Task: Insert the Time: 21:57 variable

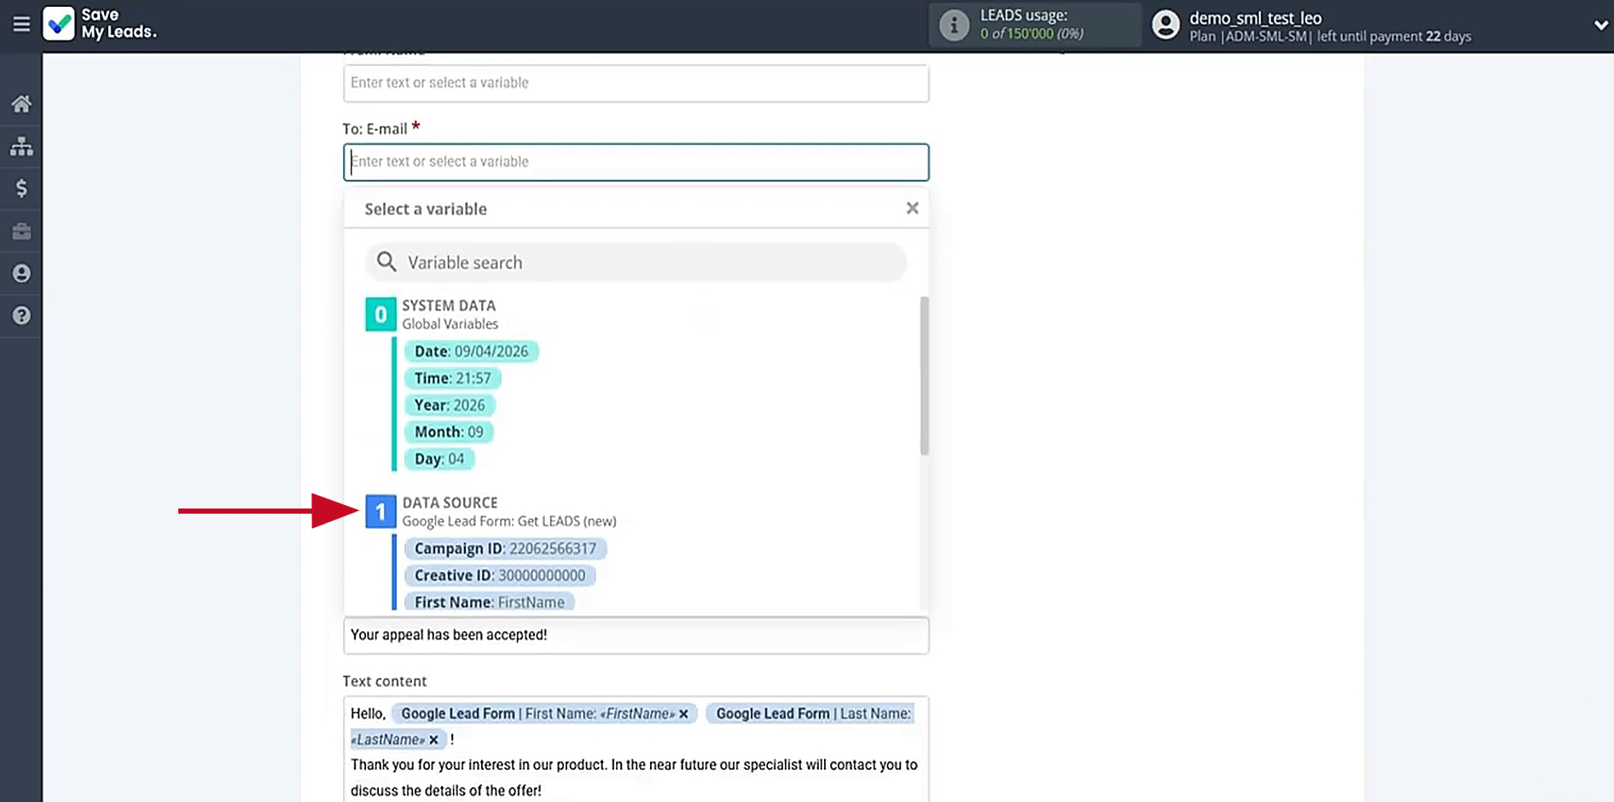Action: pos(452,378)
